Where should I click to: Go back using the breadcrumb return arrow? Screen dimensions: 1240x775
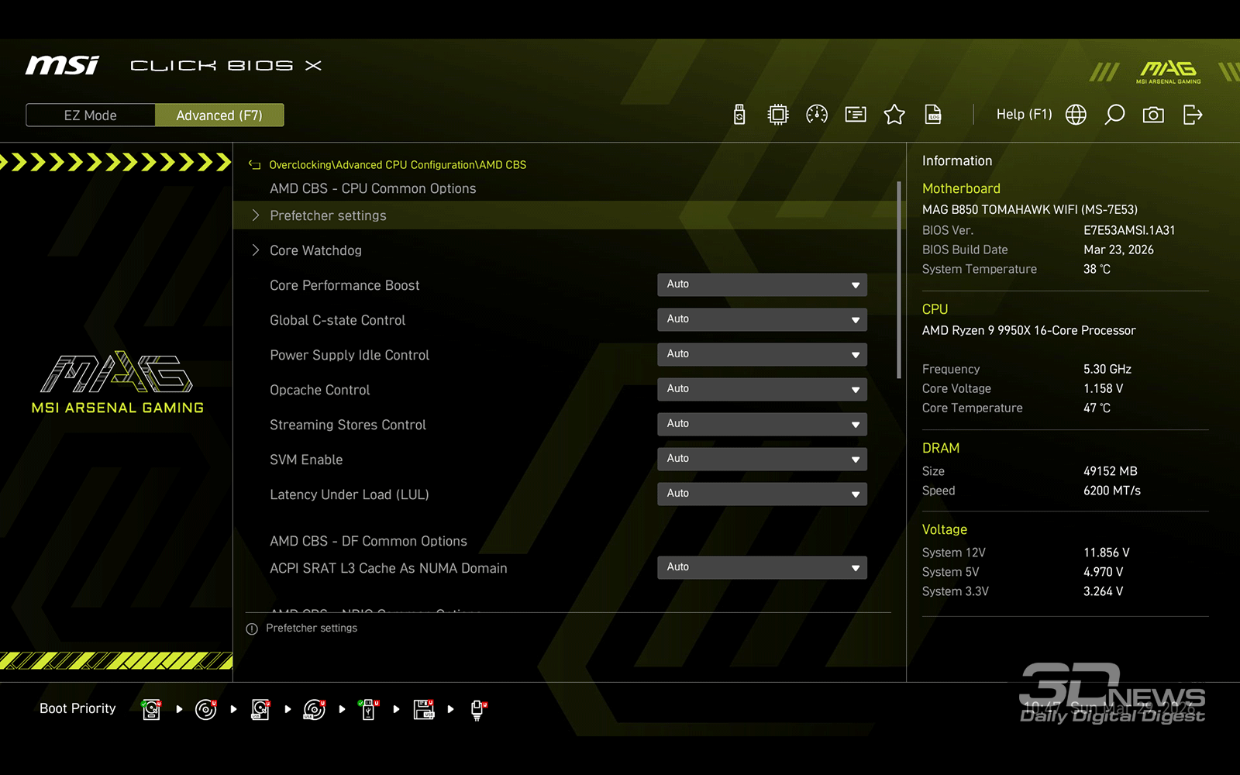(x=254, y=164)
